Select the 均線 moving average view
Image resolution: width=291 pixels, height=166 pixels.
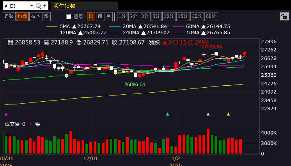coord(22,16)
